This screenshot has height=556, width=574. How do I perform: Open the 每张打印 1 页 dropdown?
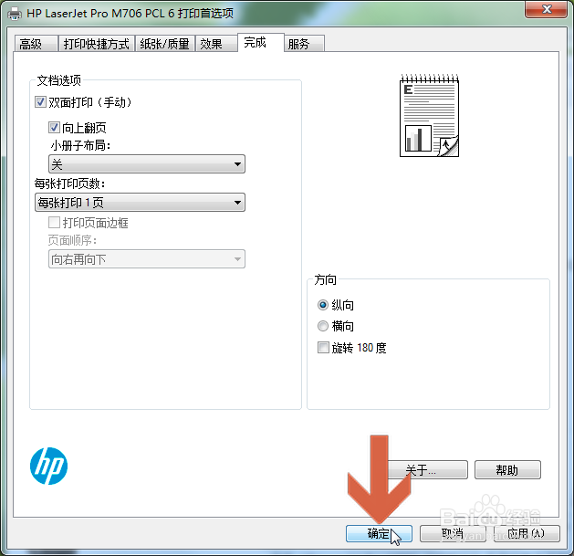[x=140, y=202]
